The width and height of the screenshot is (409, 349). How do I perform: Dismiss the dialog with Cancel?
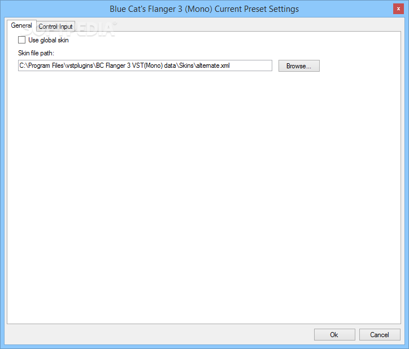[380, 335]
